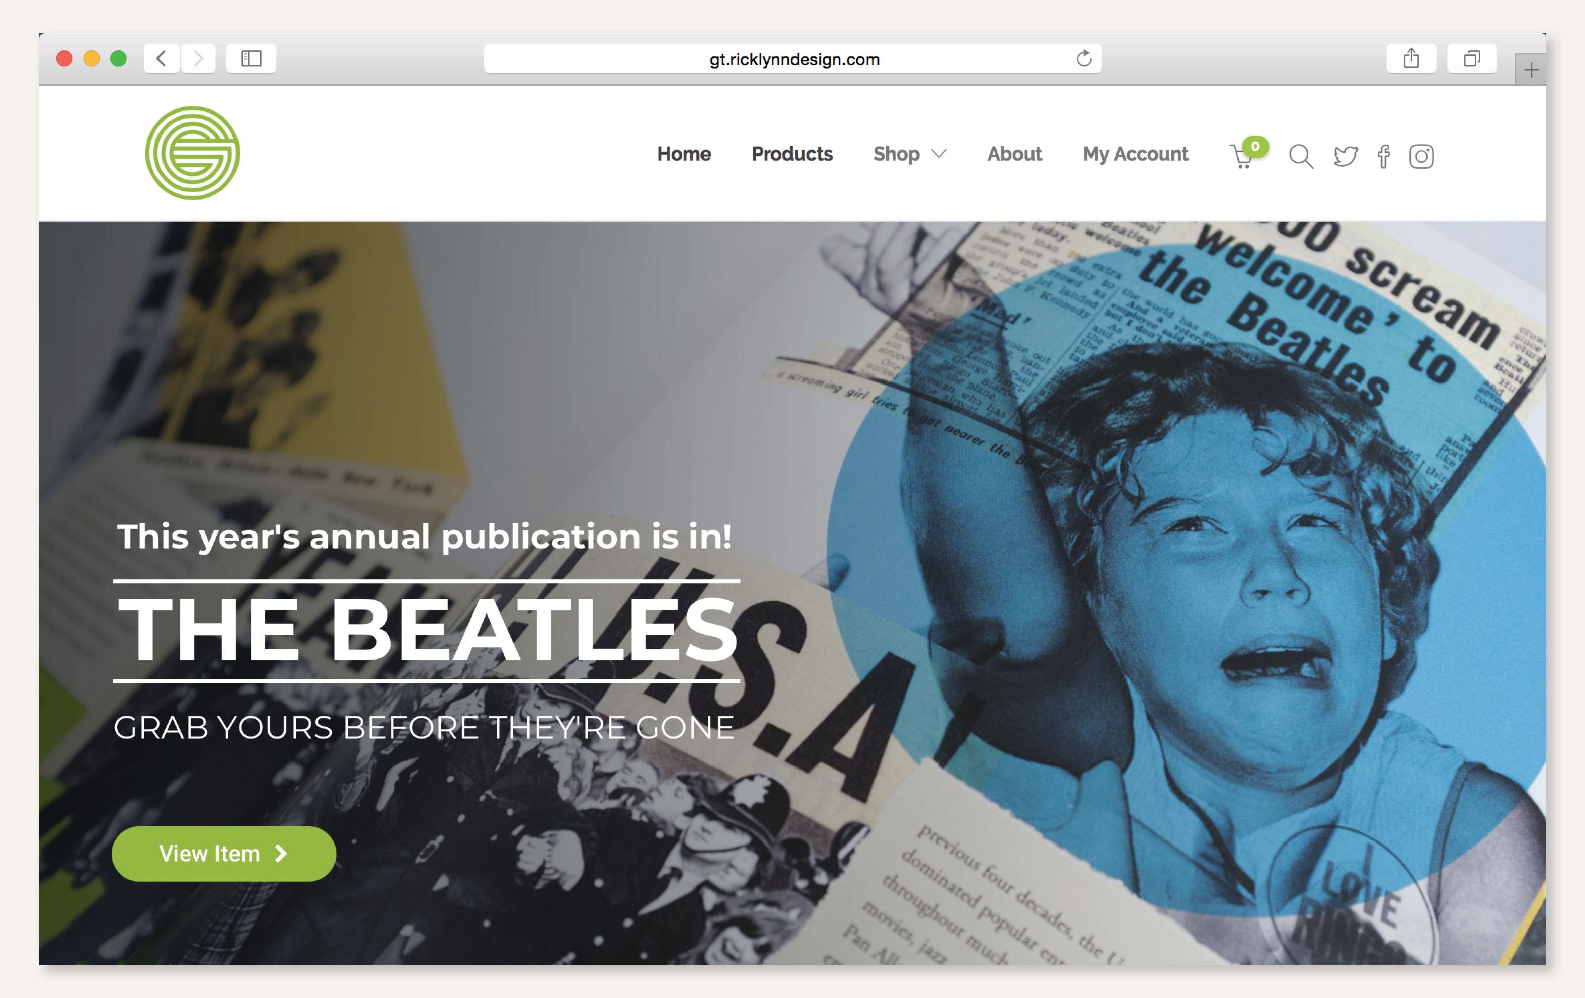Viewport: 1585px width, 998px height.
Task: Open the Twitter social link
Action: point(1345,157)
